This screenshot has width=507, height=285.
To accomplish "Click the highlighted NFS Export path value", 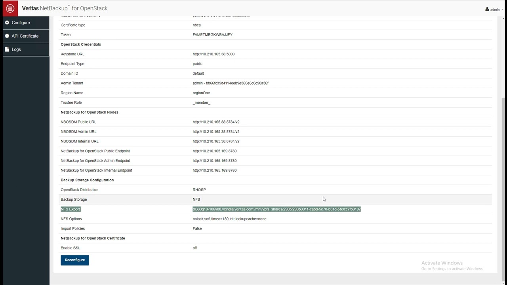I will click(x=276, y=209).
